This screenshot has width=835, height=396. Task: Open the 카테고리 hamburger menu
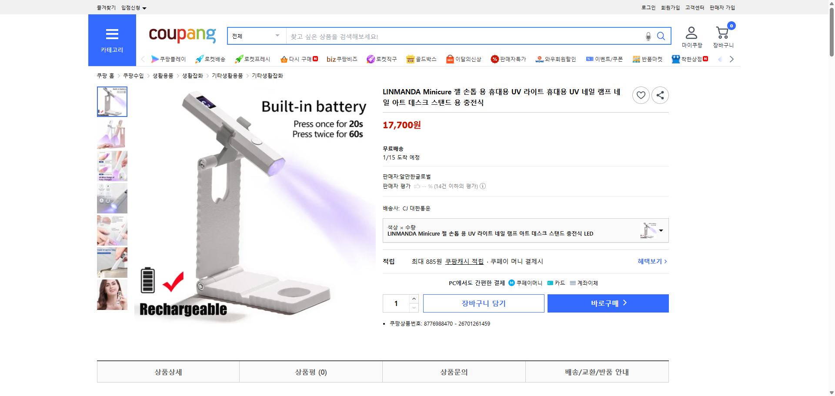(x=112, y=34)
